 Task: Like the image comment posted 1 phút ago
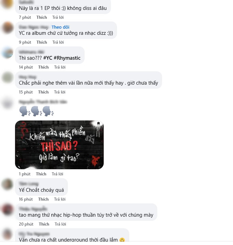[41, 174]
